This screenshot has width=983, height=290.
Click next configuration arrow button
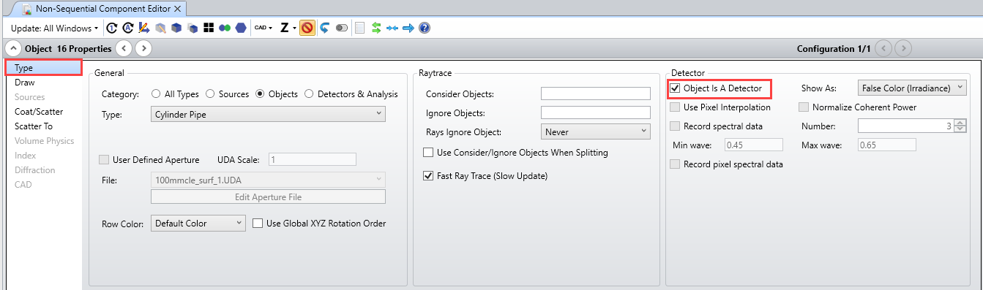point(904,48)
